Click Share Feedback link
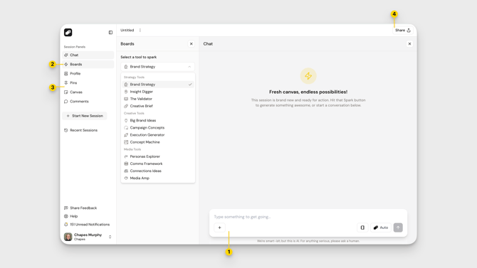 pyautogui.click(x=80, y=208)
